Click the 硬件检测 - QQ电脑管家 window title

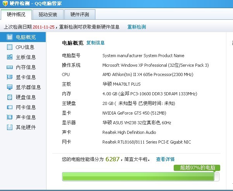[36, 3]
